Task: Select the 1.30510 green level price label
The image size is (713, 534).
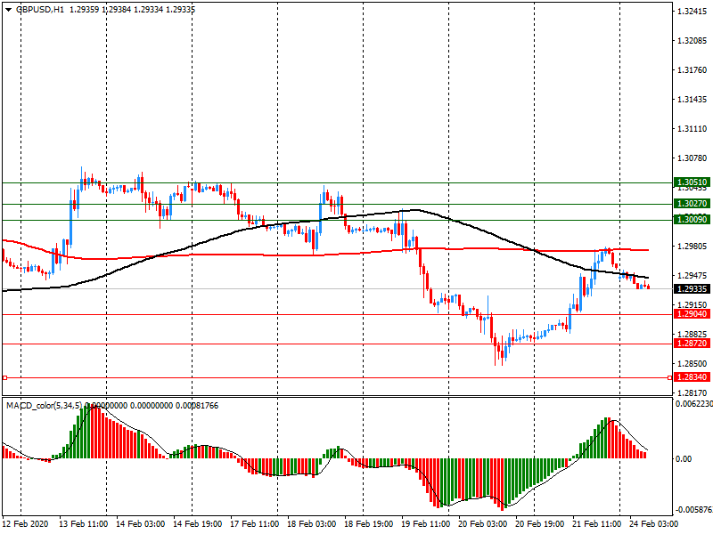Action: click(x=692, y=182)
